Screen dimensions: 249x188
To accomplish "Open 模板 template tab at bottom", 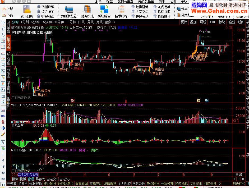I will 23,179.
